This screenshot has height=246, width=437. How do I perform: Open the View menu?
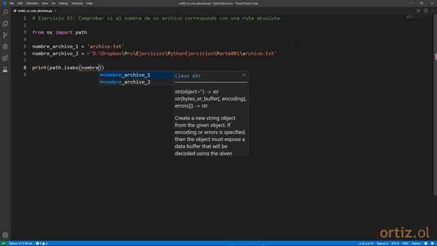(x=44, y=3)
